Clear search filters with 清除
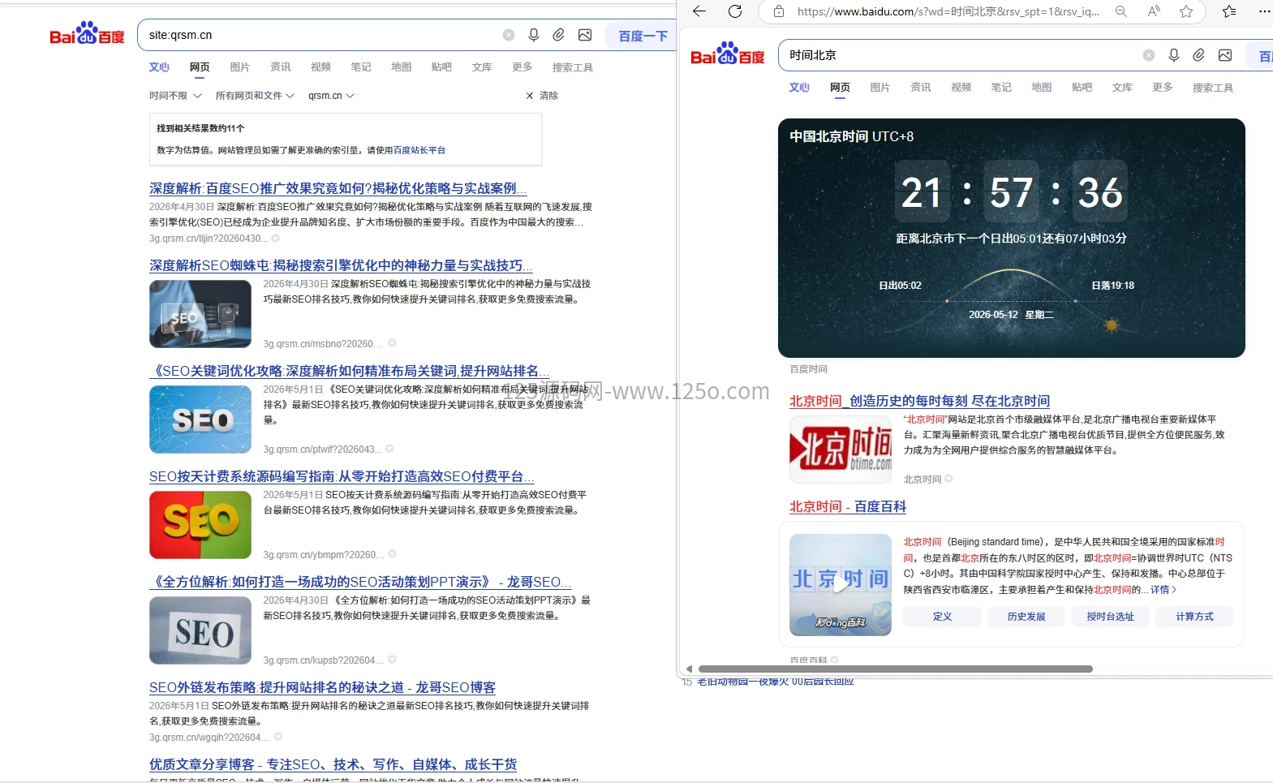Image resolution: width=1273 pixels, height=783 pixels. coord(542,96)
